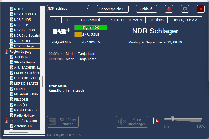
Task: Click the 00:09:14 Marie - Tanja Lasch entry
Action: coord(73,54)
